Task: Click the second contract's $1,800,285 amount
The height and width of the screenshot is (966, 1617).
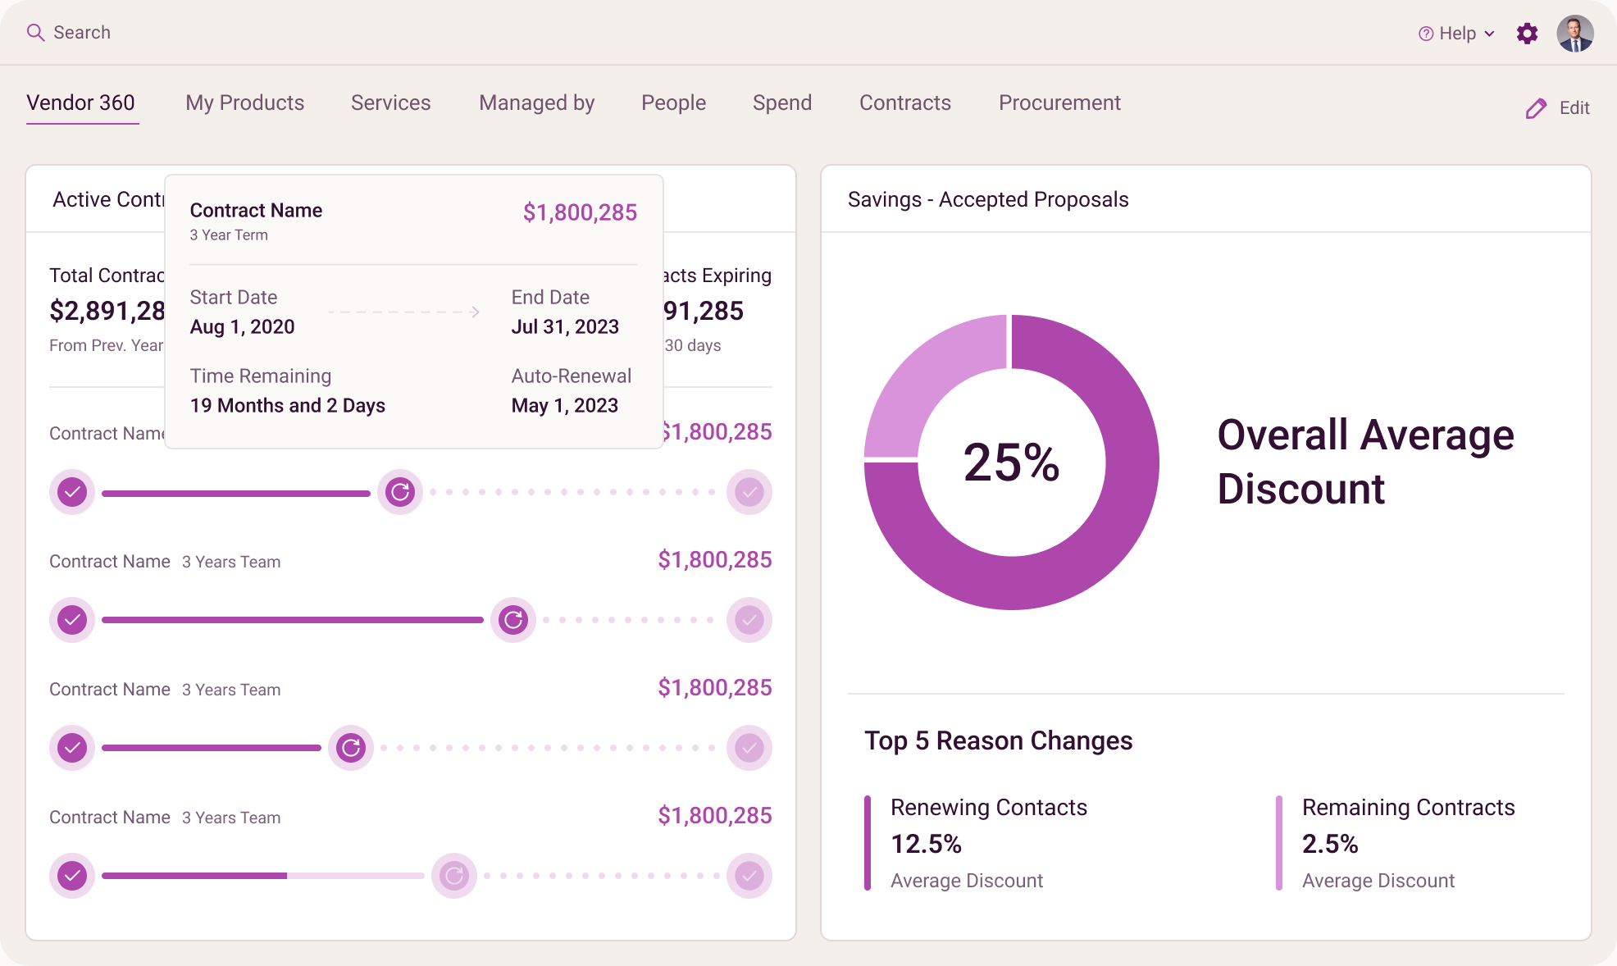Action: click(x=715, y=560)
